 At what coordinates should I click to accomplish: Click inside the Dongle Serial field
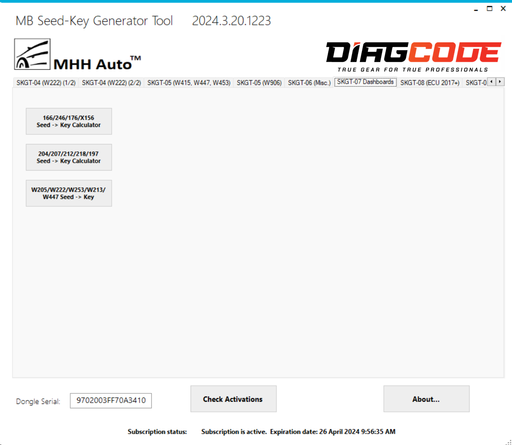click(x=110, y=400)
